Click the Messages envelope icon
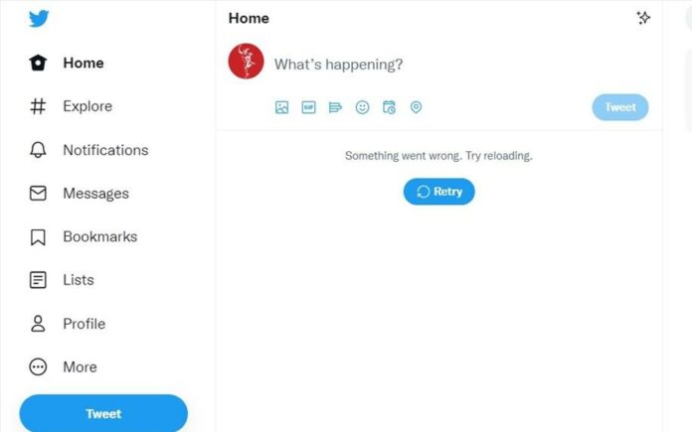Viewport: 692px width, 432px height. [38, 193]
